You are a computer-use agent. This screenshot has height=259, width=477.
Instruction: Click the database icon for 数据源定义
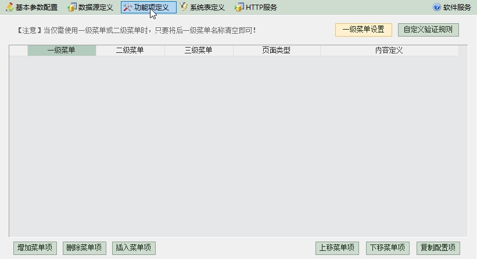[x=72, y=8]
